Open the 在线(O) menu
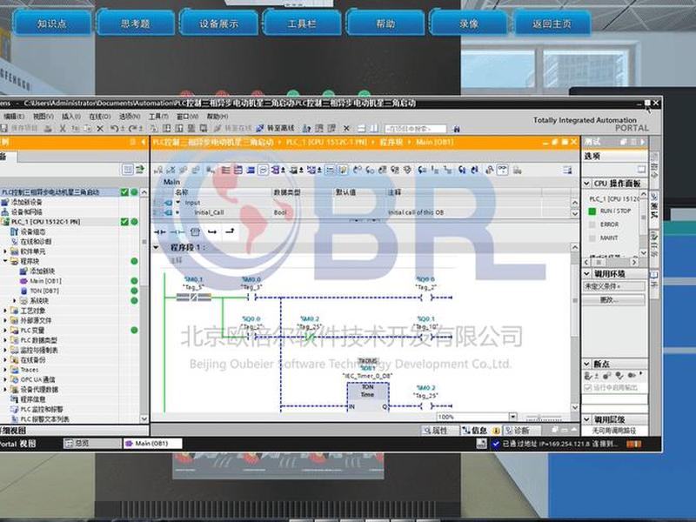The height and width of the screenshot is (522, 696). (99, 117)
